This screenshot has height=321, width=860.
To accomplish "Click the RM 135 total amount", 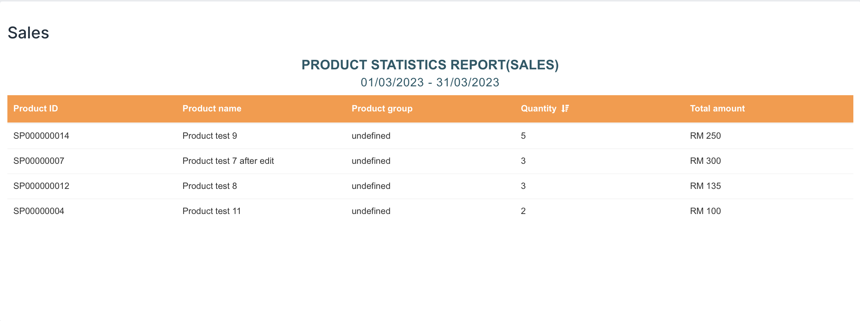I will pyautogui.click(x=705, y=186).
